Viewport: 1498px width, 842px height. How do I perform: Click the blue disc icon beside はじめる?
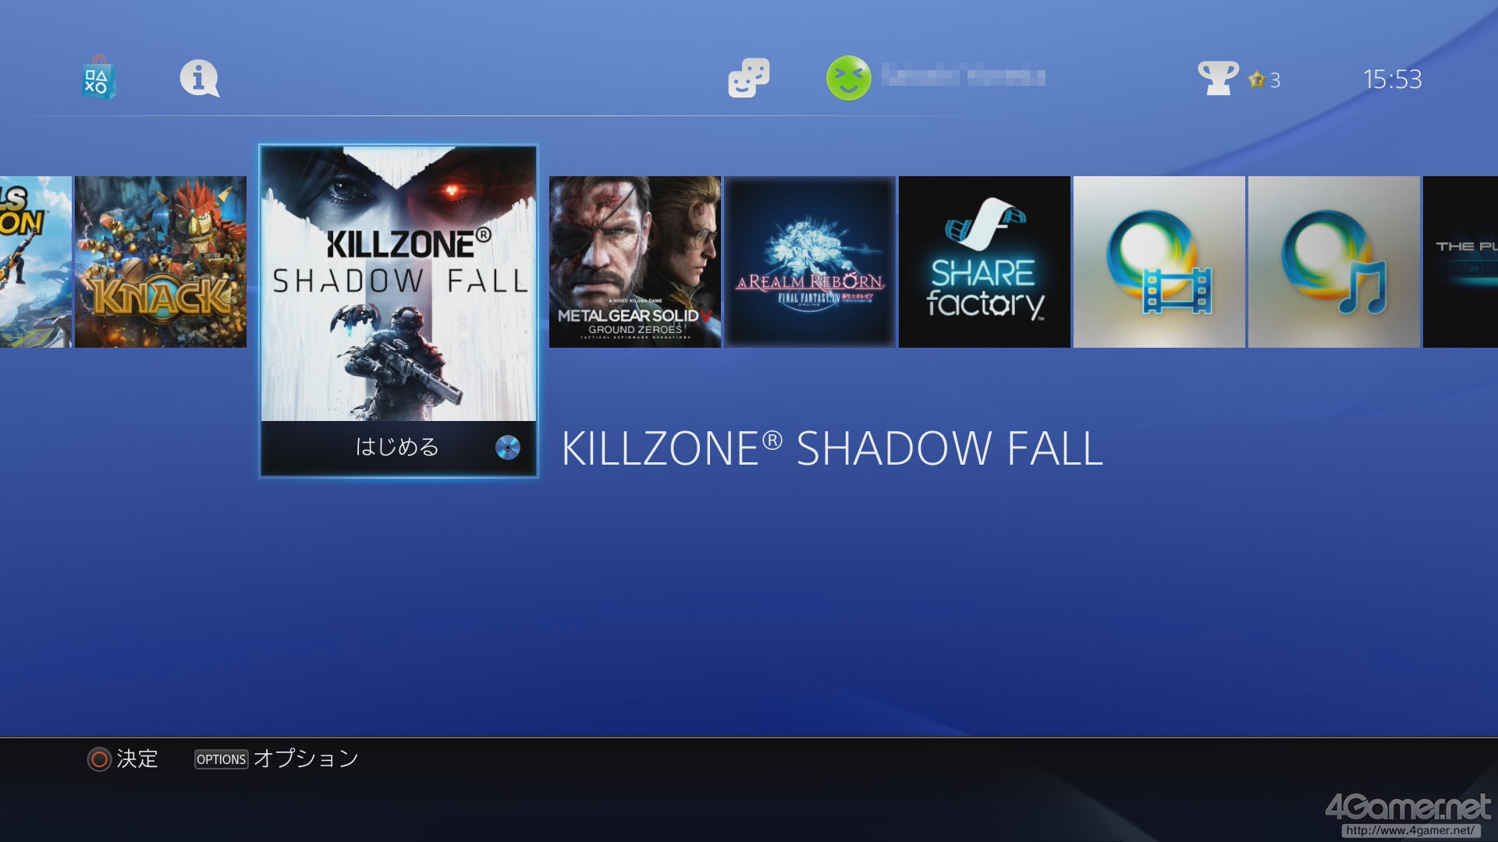pyautogui.click(x=508, y=448)
